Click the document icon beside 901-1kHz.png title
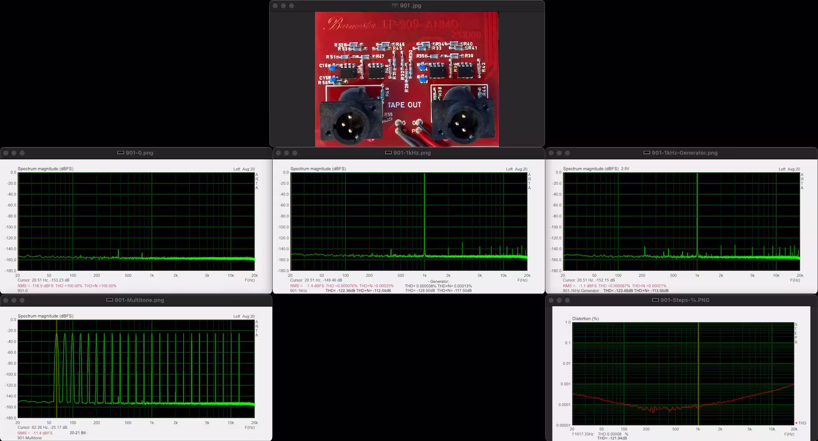This screenshot has height=441, width=818. click(x=388, y=153)
